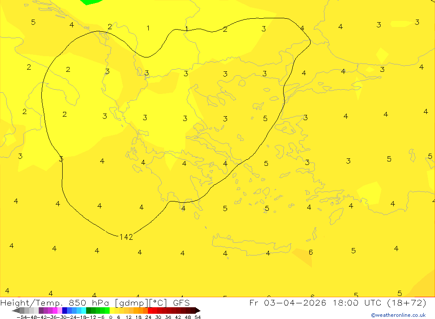
Task: Click the "Fr 03-04-2026" forecast date
Action: [x=288, y=302]
